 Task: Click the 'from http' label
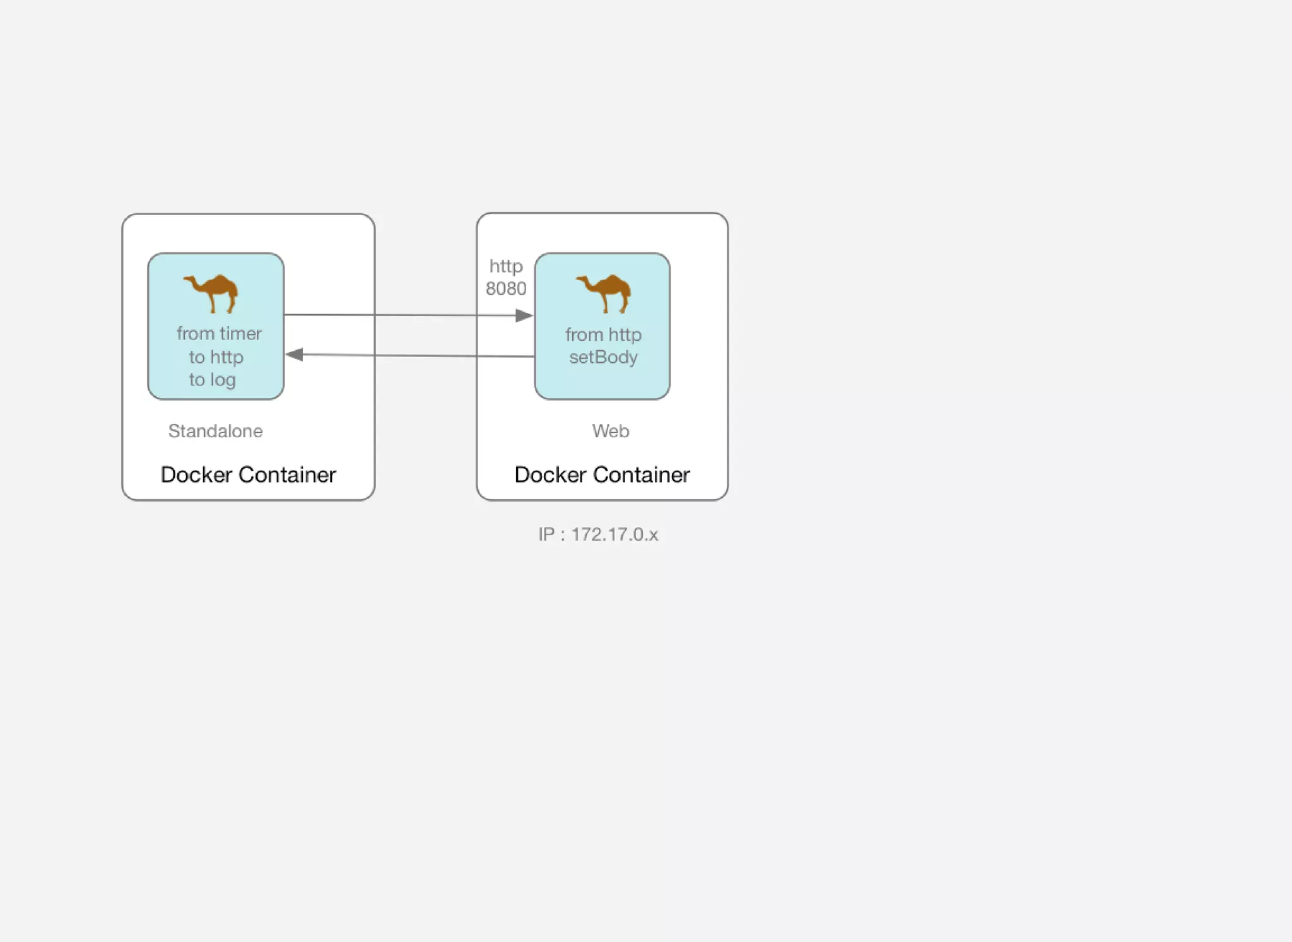[603, 334]
